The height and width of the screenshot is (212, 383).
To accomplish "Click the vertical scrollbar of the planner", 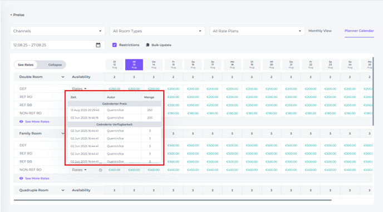I will tap(373, 91).
